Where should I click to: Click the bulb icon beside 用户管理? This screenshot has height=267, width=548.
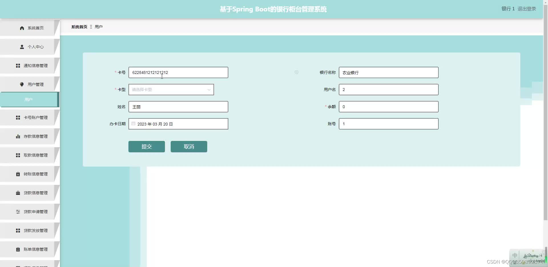(22, 84)
